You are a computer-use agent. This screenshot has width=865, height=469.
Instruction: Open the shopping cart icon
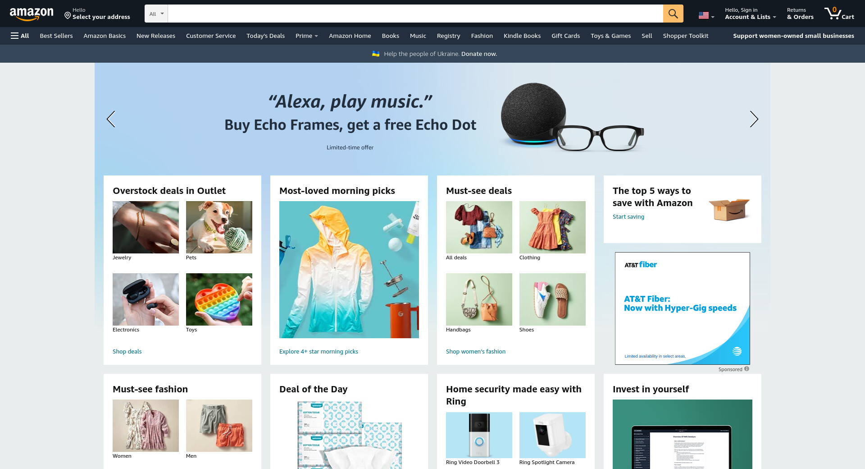point(839,14)
